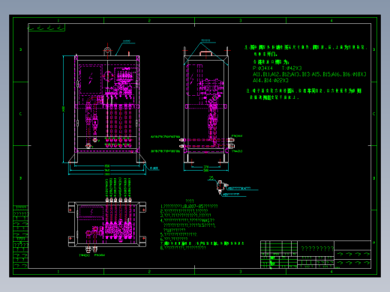Click the lightning symbol in the front view's electrical box
This screenshot has width=390, height=292.
pos(91,79)
